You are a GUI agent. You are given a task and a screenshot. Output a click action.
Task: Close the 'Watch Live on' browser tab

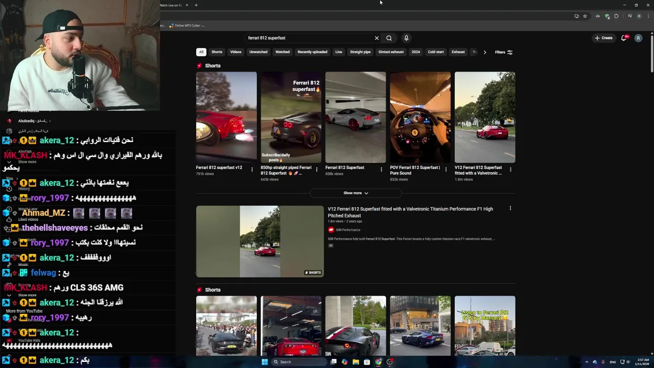[186, 5]
